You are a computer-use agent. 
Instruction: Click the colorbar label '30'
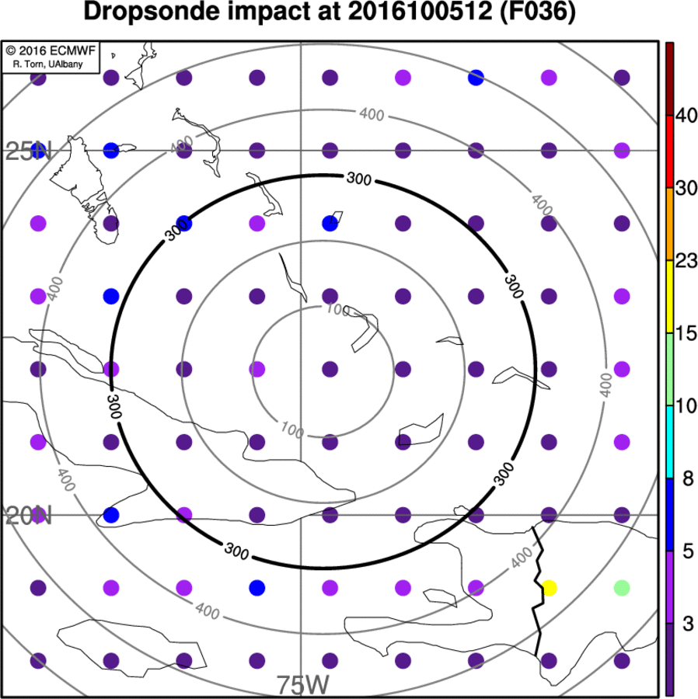pos(686,188)
